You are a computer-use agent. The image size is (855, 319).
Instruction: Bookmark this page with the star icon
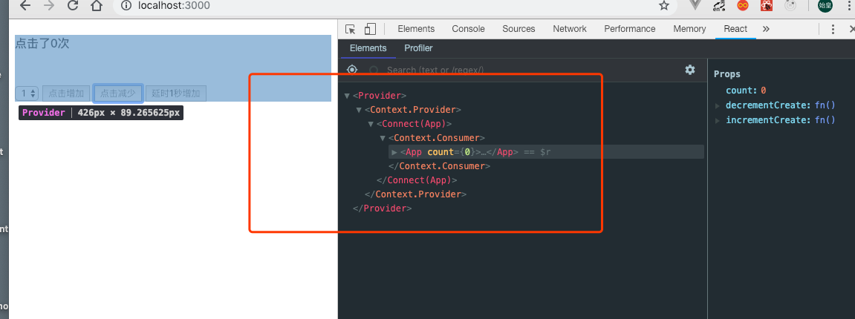click(x=663, y=6)
